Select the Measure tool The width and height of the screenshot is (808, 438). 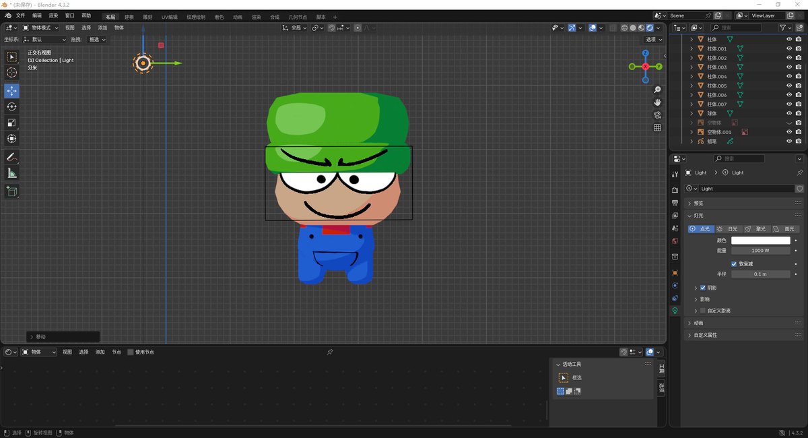(11, 173)
